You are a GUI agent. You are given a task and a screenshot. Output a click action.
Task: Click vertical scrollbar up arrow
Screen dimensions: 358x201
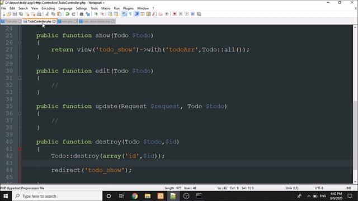pyautogui.click(x=355, y=27)
